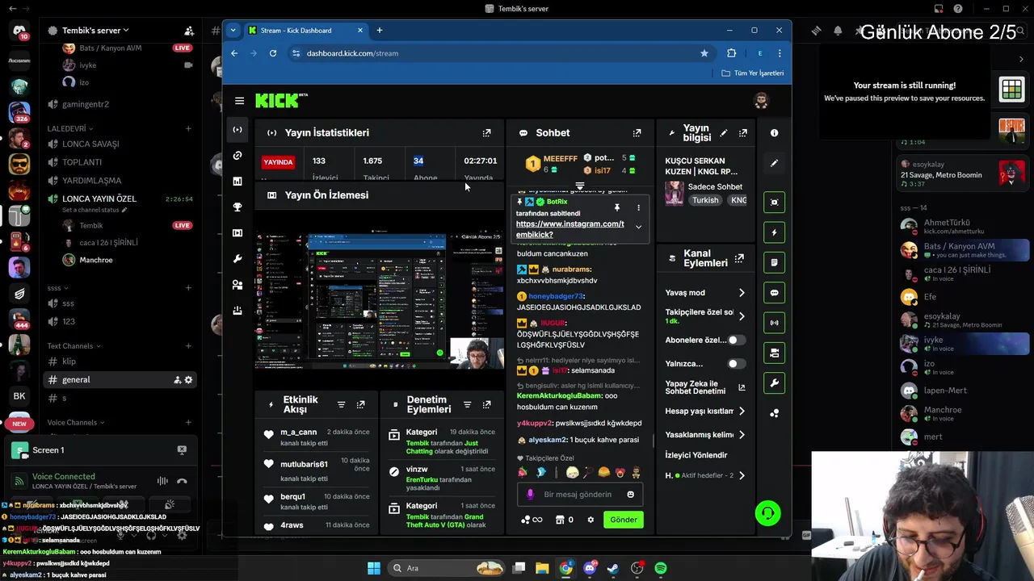This screenshot has width=1034, height=581.
Task: Click the green-bordered wrench icon on right
Action: pyautogui.click(x=774, y=383)
